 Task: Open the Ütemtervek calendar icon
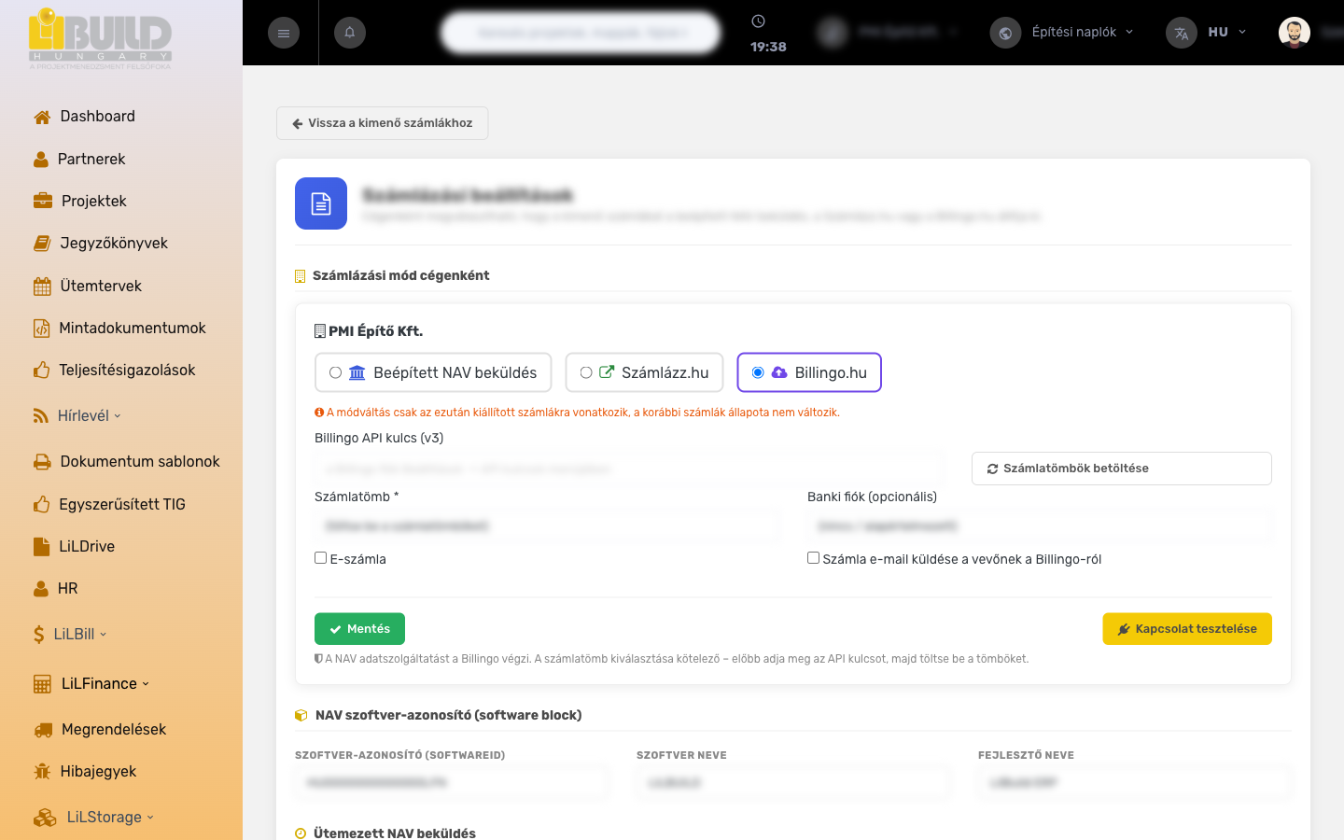42,287
